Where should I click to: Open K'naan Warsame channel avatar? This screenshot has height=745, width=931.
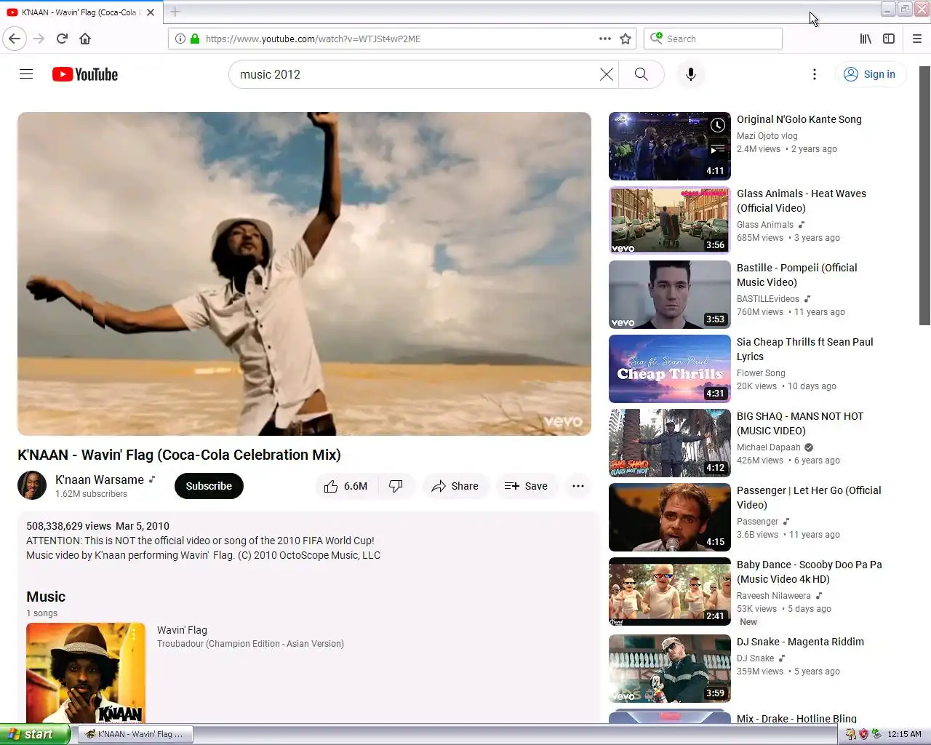32,486
